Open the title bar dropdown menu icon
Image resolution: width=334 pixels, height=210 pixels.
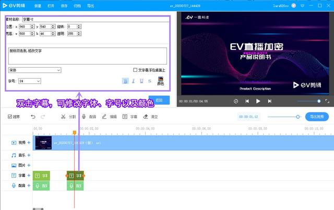[302, 6]
